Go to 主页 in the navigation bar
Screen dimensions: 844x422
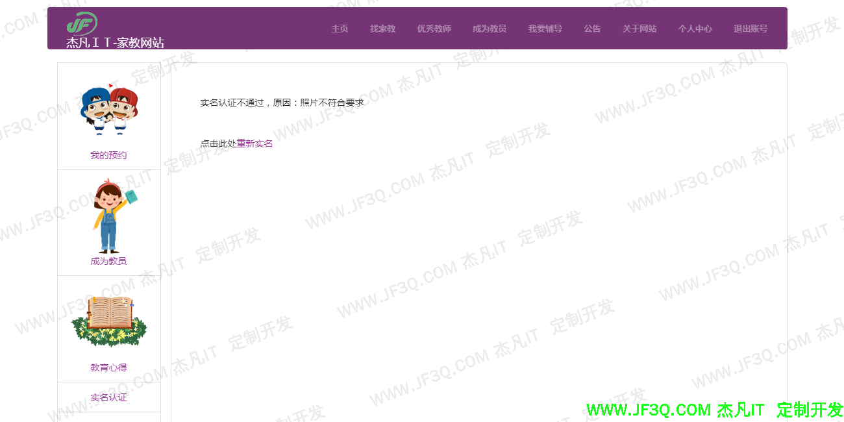(339, 28)
